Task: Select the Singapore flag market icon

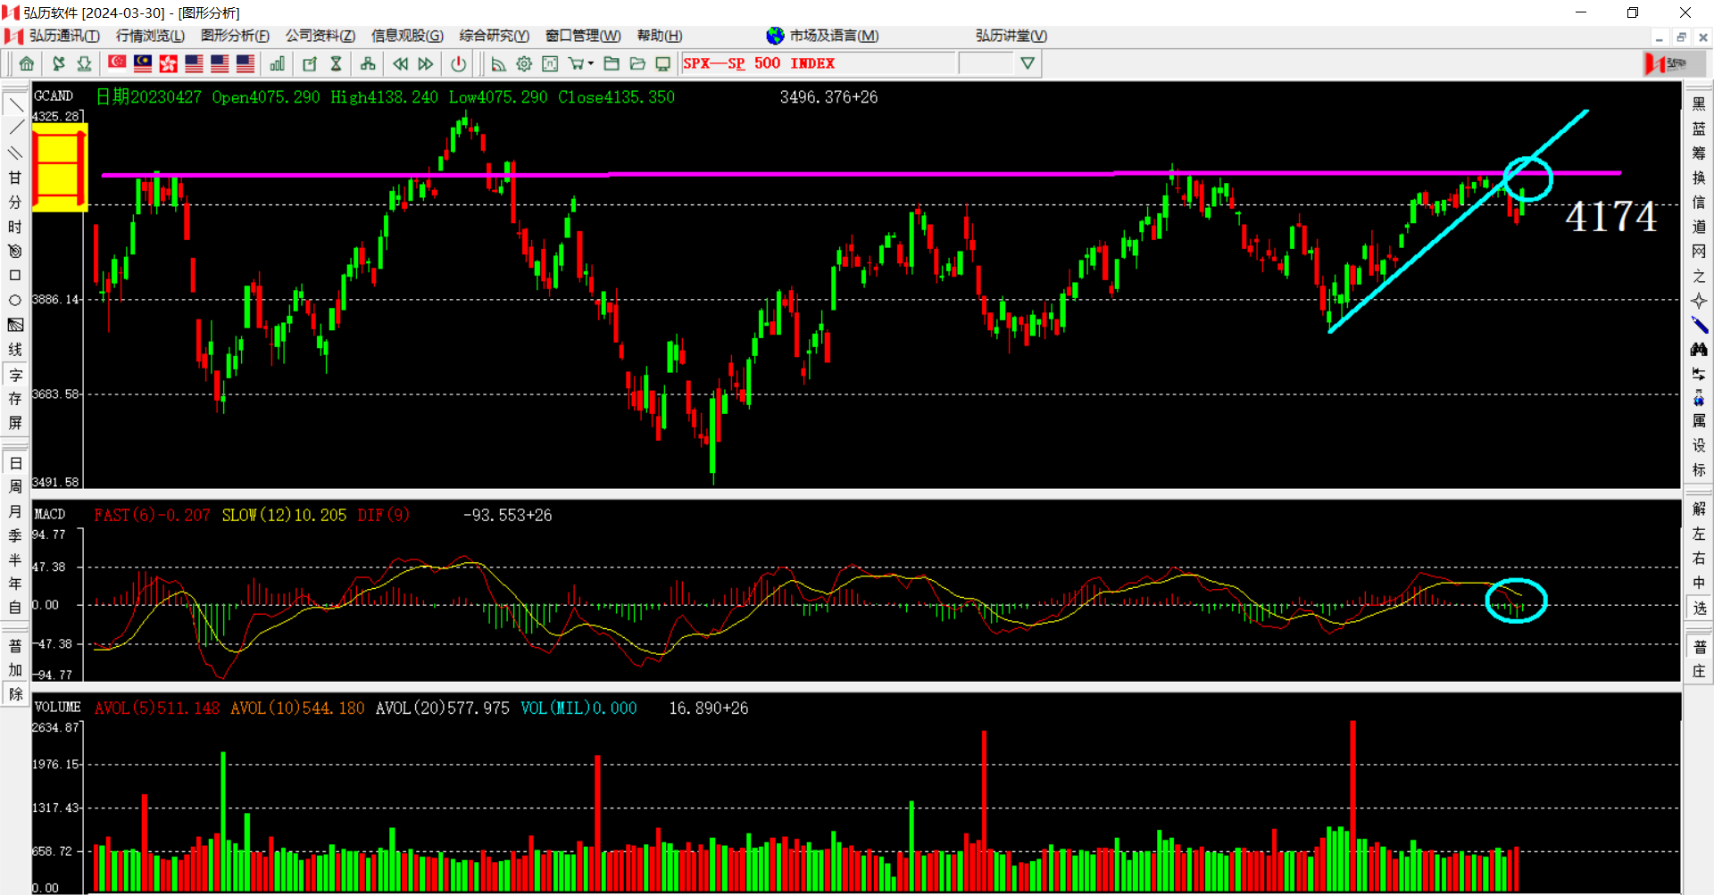Action: coord(117,63)
